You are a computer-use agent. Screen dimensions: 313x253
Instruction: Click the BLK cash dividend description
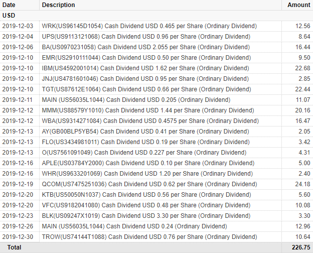pos(146,216)
